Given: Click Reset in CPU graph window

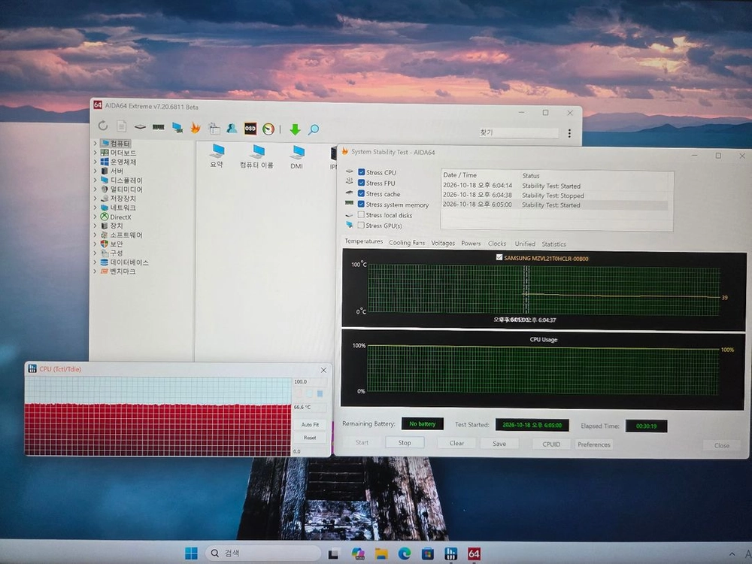Looking at the screenshot, I should coord(310,438).
